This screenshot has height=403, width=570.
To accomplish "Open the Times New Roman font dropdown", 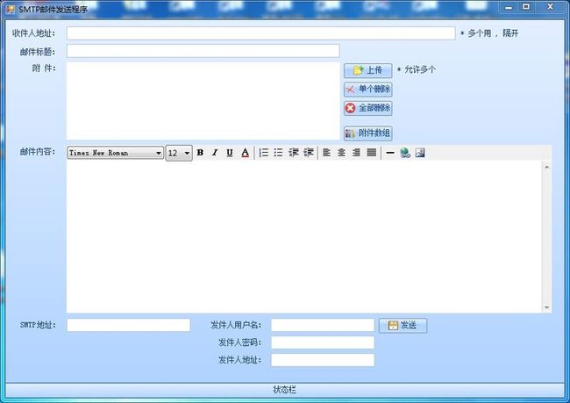I will point(115,153).
